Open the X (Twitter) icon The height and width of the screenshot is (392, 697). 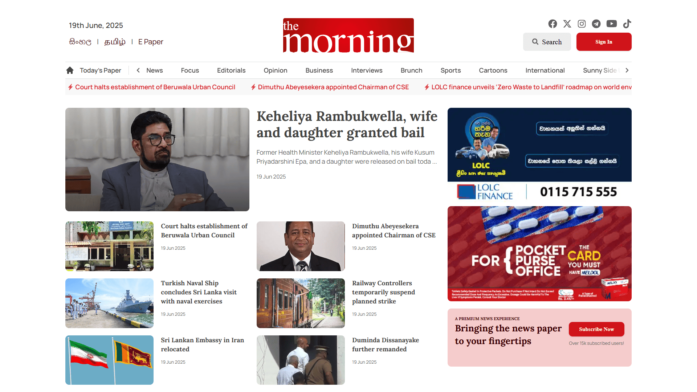tap(567, 24)
